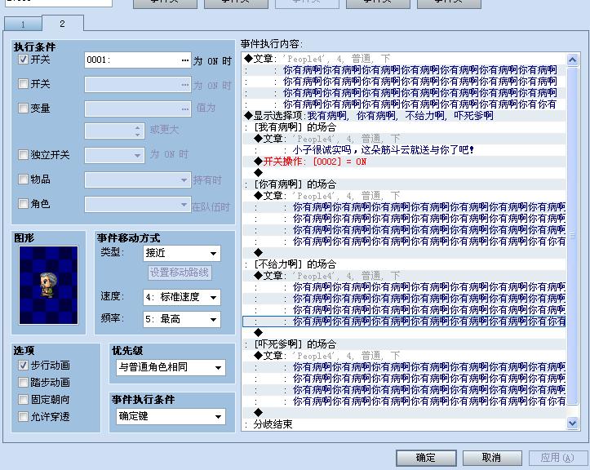Click the event list scrollbar thumb
Image resolution: width=590 pixels, height=470 pixels.
572,236
